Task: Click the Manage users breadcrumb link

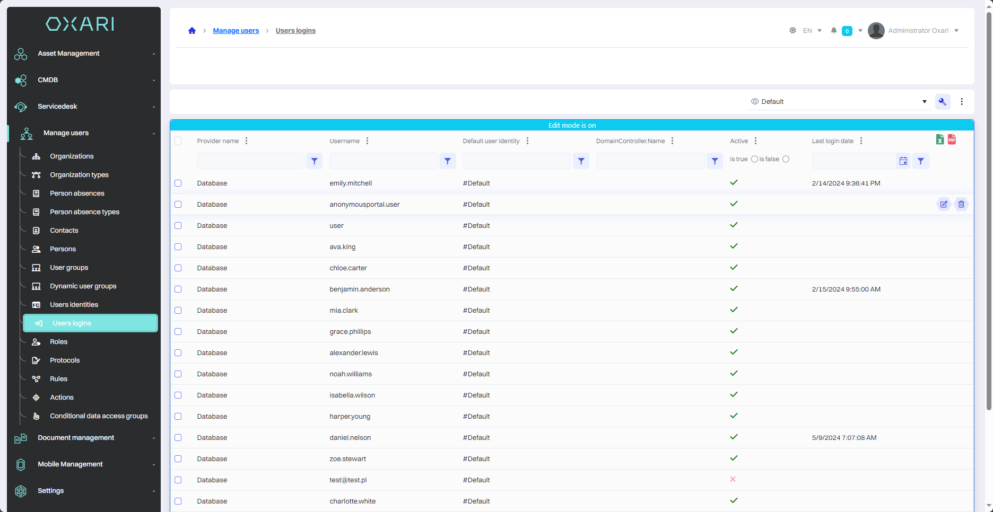Action: click(x=236, y=31)
